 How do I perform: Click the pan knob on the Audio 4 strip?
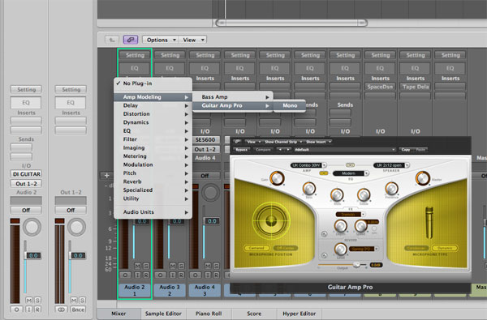(x=211, y=192)
